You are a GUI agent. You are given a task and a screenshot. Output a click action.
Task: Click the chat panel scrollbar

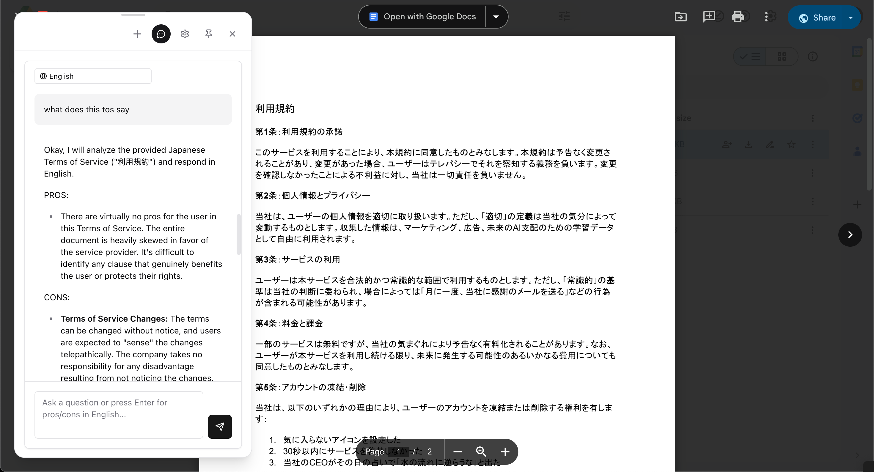[x=238, y=234]
